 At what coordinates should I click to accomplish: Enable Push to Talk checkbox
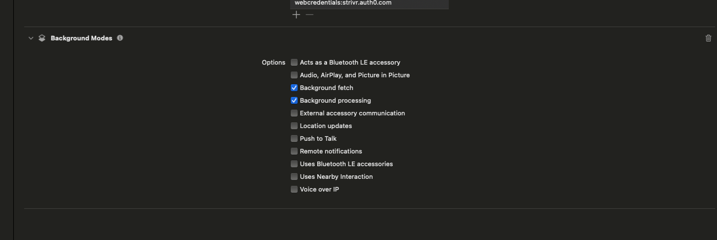[294, 138]
